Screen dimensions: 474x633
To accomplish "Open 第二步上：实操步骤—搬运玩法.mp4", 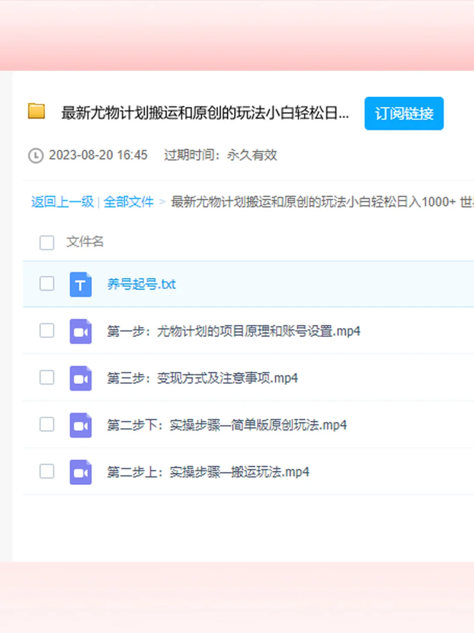I will pos(208,472).
